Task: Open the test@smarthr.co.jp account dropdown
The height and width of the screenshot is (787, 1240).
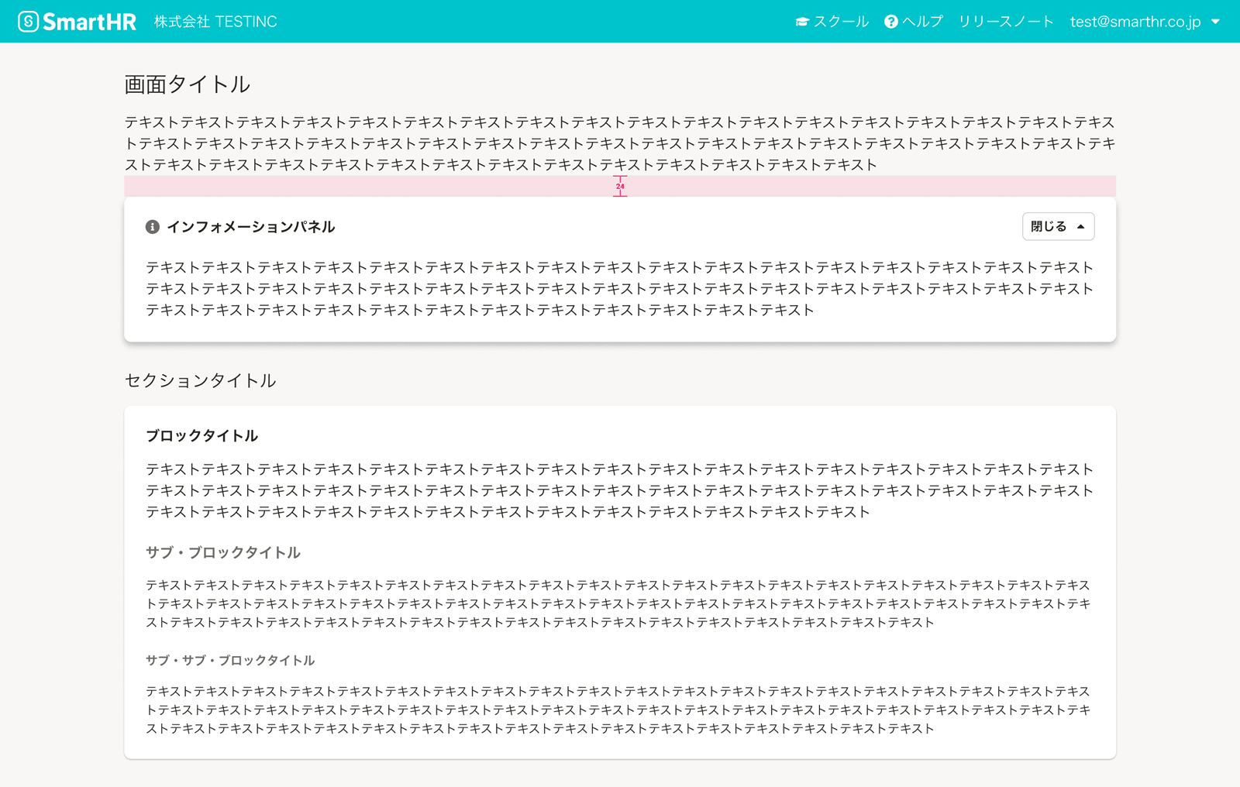Action: [1135, 22]
